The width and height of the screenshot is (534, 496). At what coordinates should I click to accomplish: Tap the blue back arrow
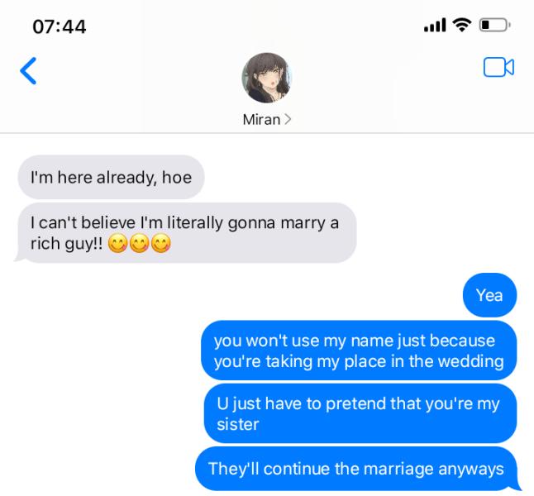point(28,70)
